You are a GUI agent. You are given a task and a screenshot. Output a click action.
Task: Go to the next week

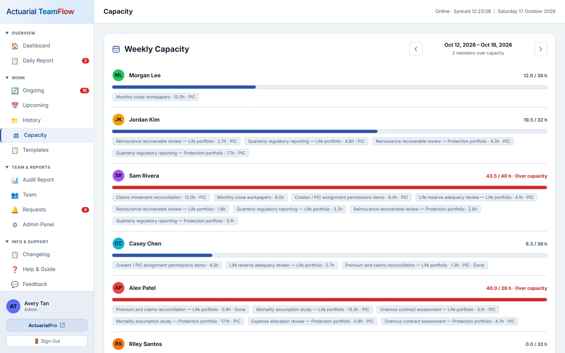click(541, 49)
